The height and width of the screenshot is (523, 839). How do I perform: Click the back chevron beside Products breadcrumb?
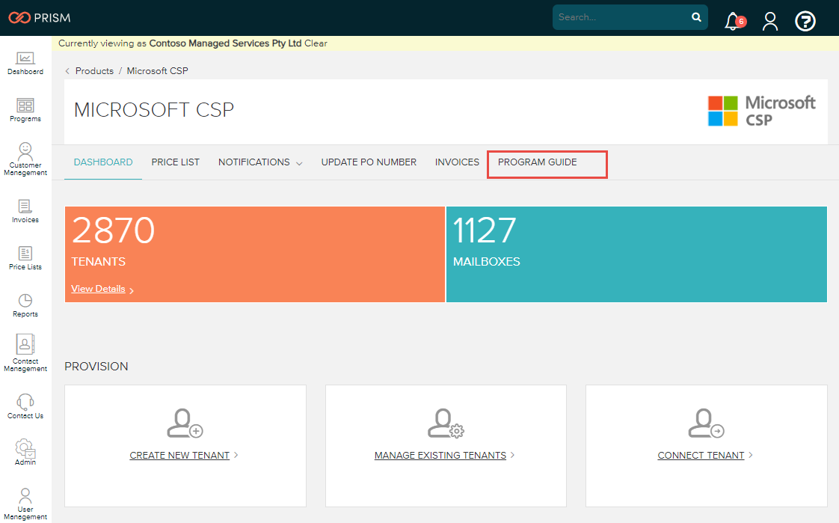pyautogui.click(x=66, y=70)
